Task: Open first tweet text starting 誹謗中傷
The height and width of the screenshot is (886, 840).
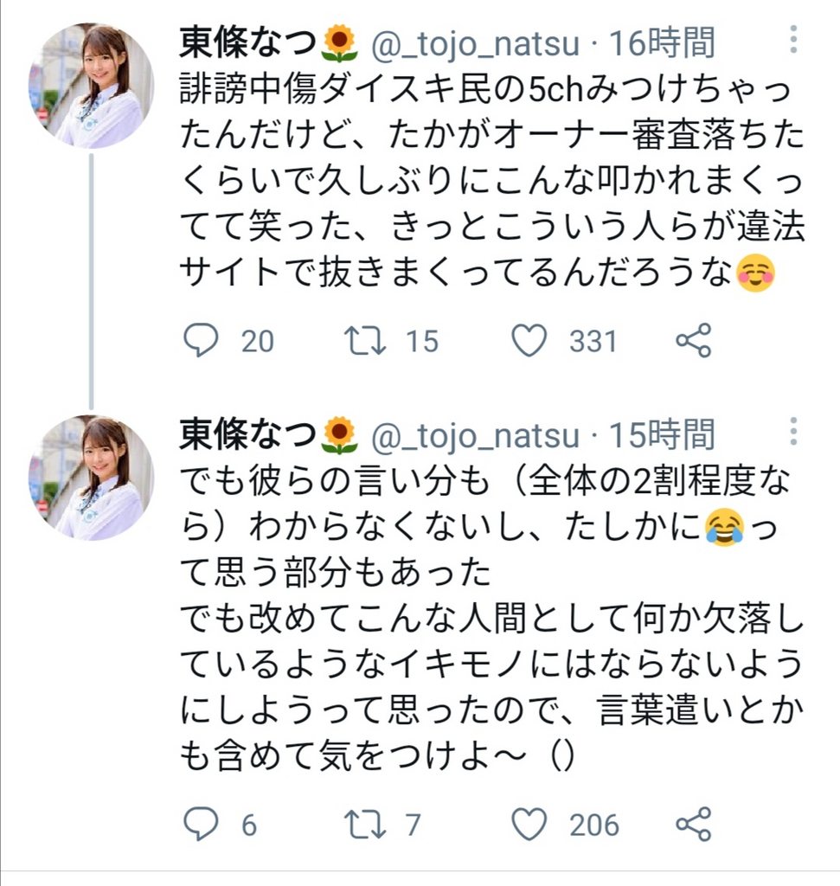Action: (491, 182)
